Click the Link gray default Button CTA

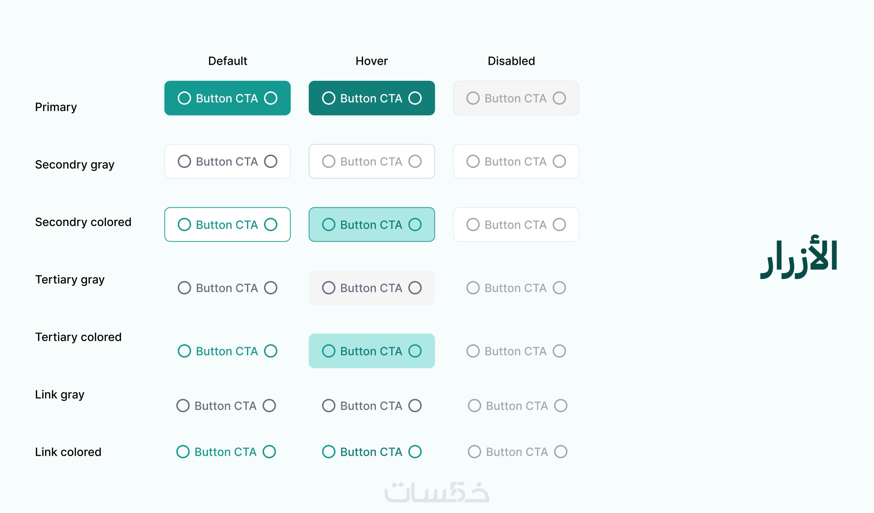point(226,405)
